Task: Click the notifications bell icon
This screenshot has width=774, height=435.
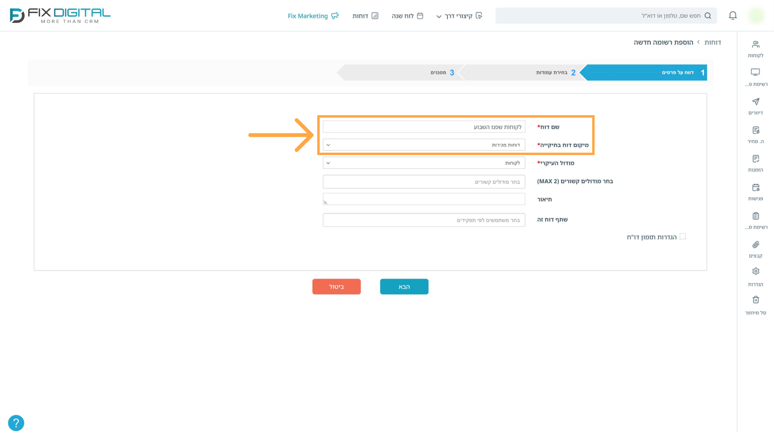Action: pyautogui.click(x=733, y=16)
